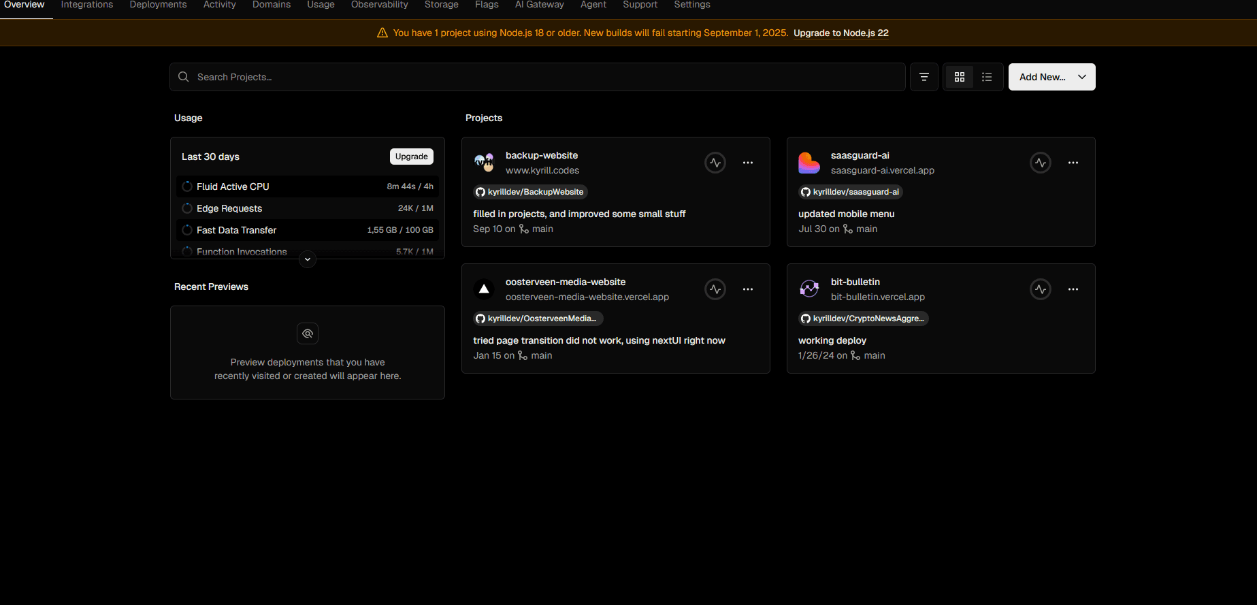This screenshot has height=605, width=1257.
Task: Click the saasguard-ai project logo
Action: coord(809,163)
